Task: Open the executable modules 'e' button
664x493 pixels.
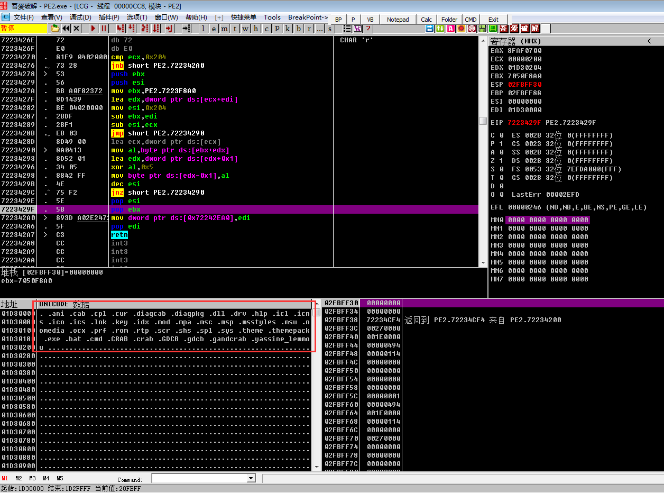Action: click(214, 29)
